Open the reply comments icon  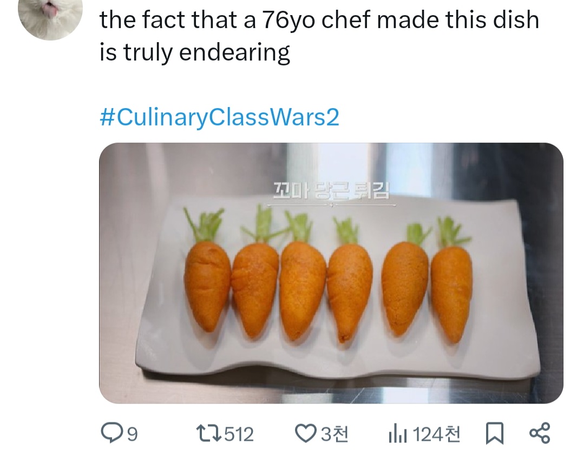point(111,433)
